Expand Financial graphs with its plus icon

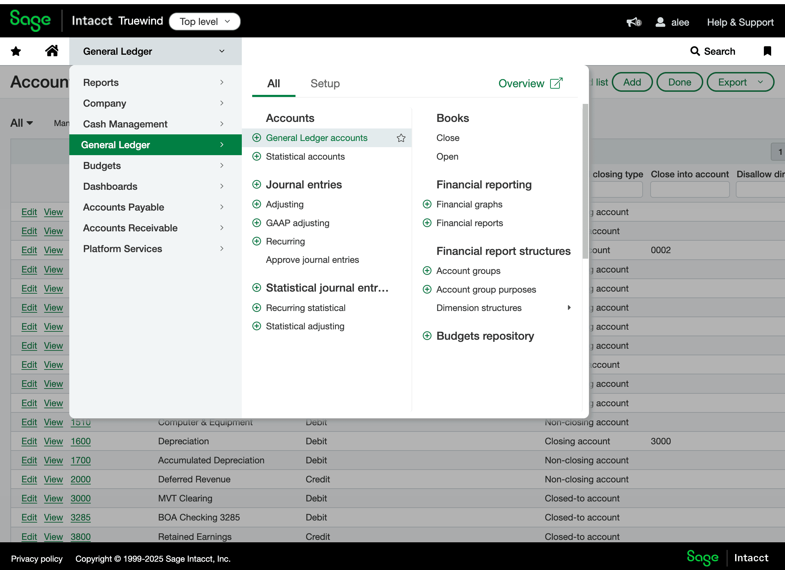(x=427, y=204)
